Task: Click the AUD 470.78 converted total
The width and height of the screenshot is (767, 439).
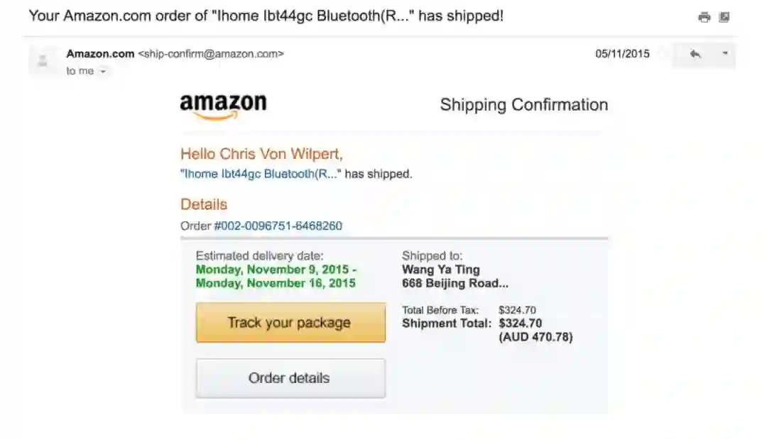Action: (x=535, y=338)
